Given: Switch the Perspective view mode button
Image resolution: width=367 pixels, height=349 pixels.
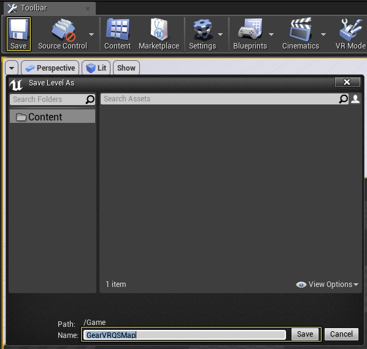Looking at the screenshot, I should [x=50, y=68].
